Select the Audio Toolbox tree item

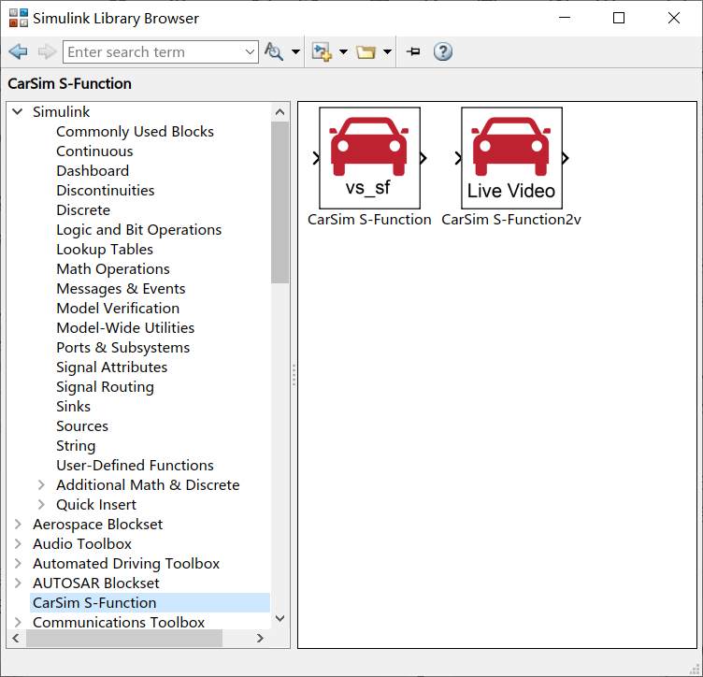(x=82, y=544)
